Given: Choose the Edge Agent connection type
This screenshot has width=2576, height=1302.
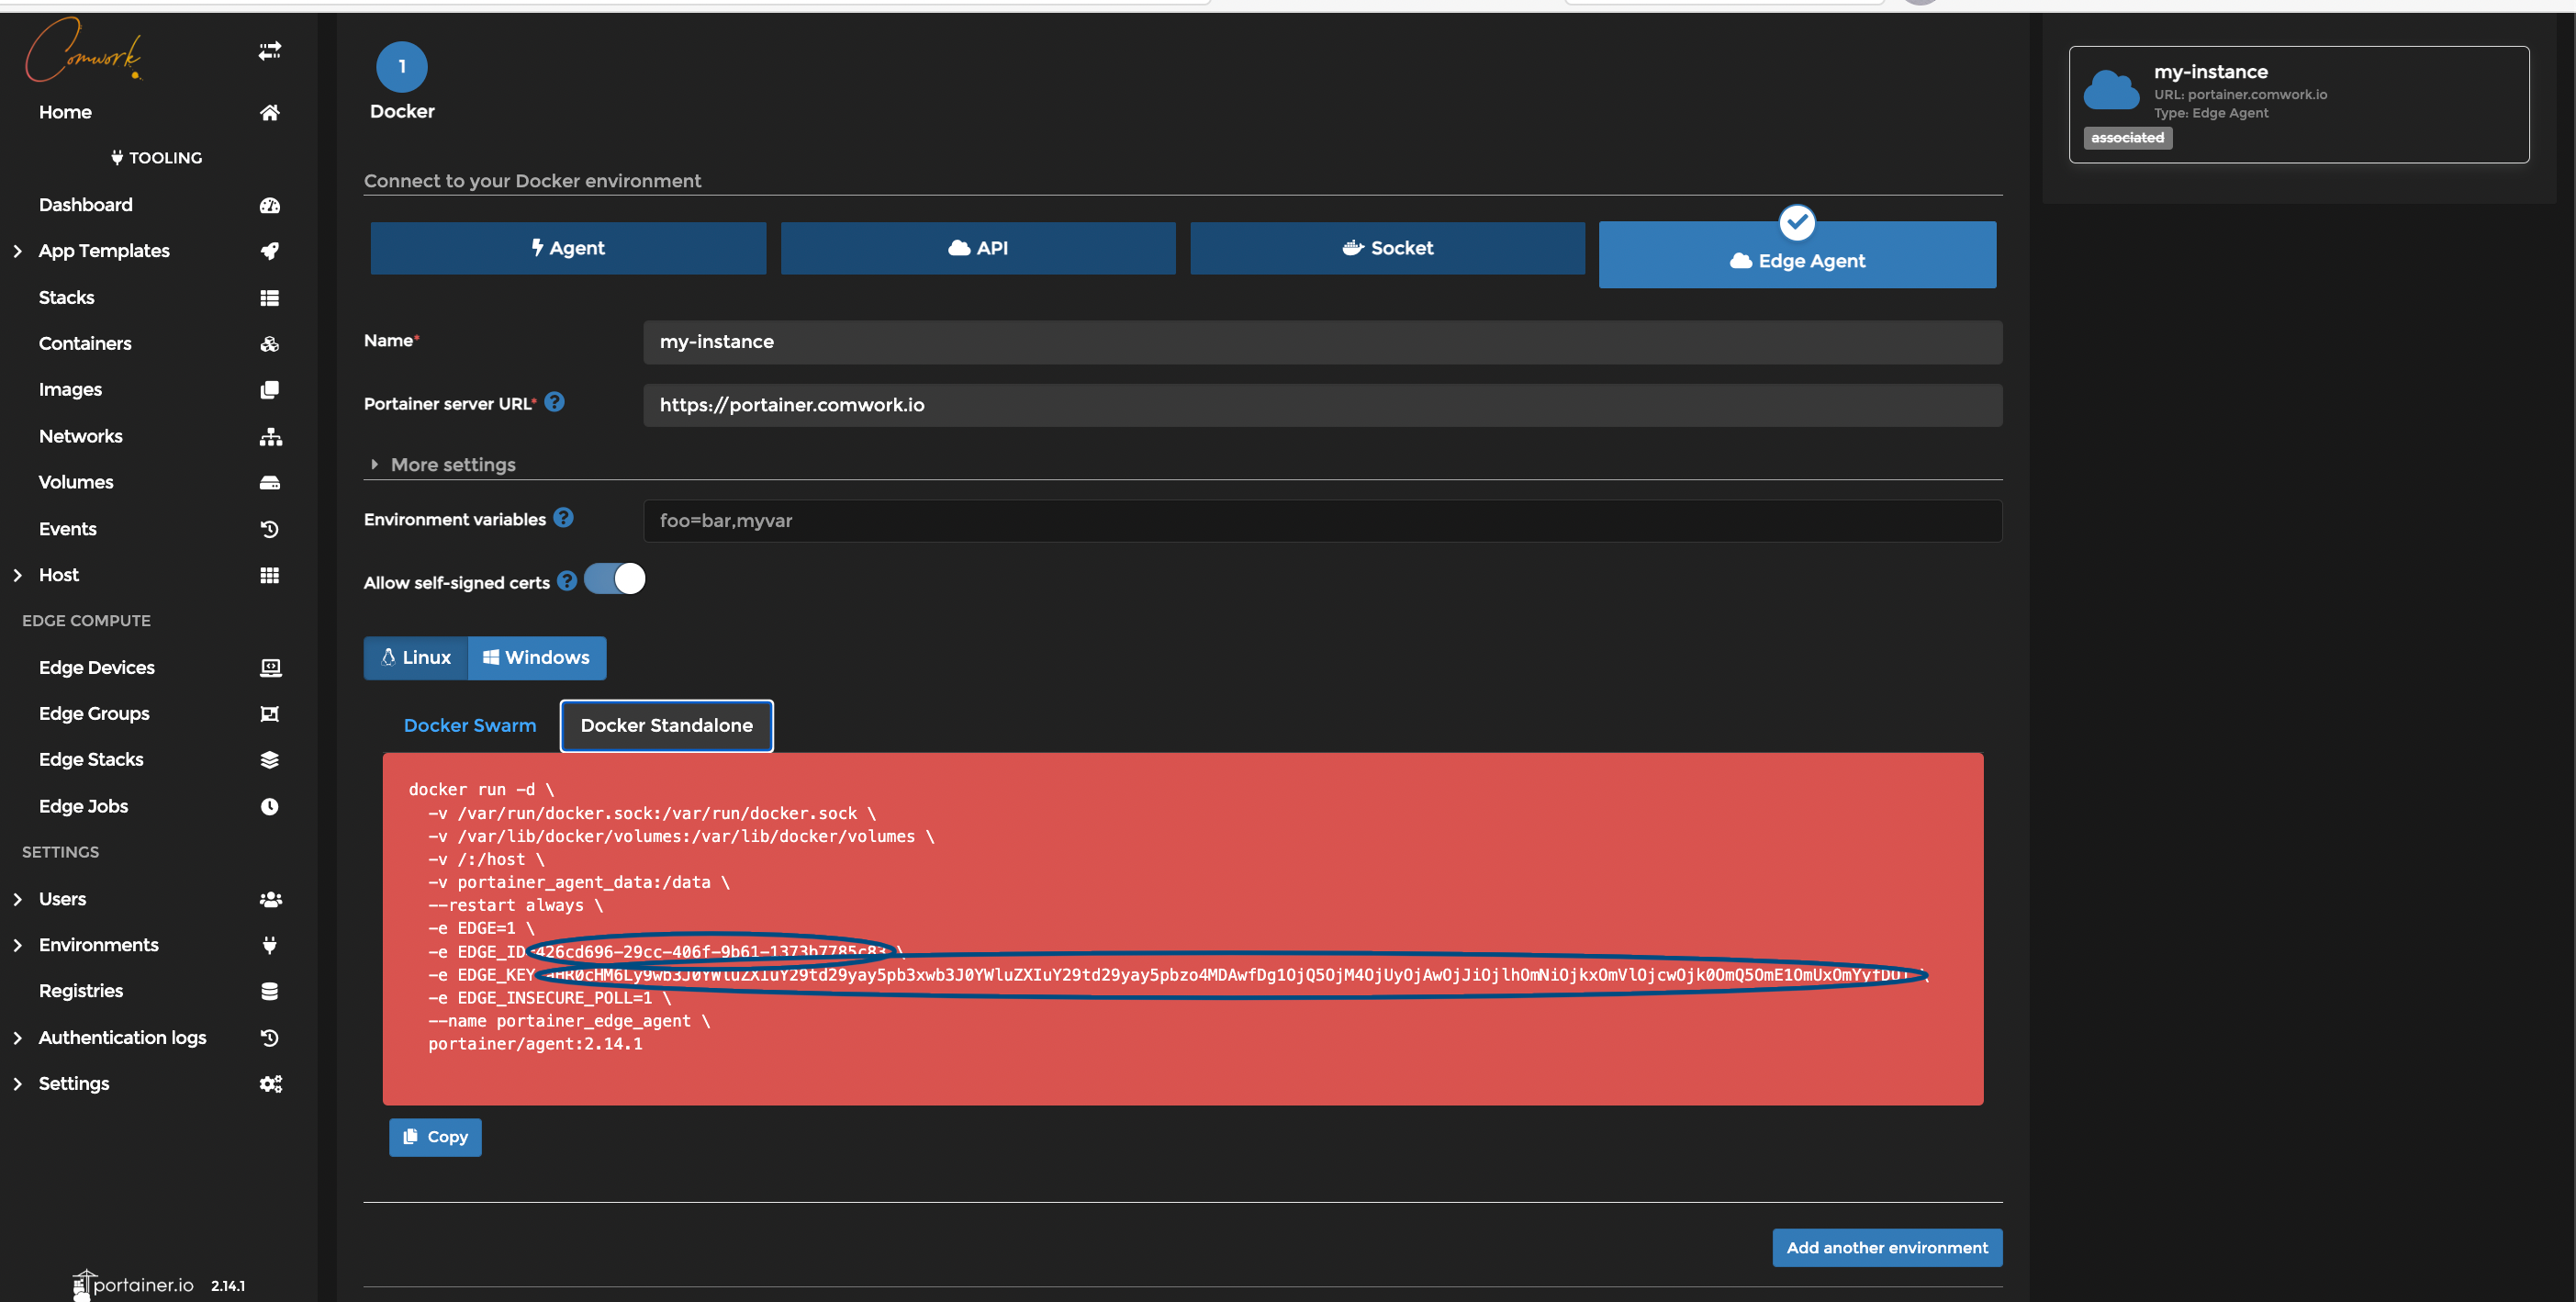Looking at the screenshot, I should (1797, 256).
